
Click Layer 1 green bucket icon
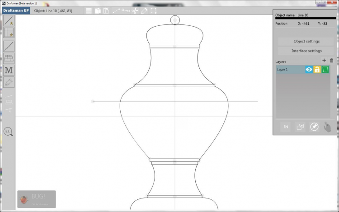(x=325, y=70)
